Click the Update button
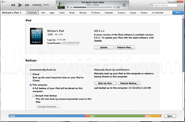The height and width of the screenshot is (122, 185). click(x=104, y=48)
